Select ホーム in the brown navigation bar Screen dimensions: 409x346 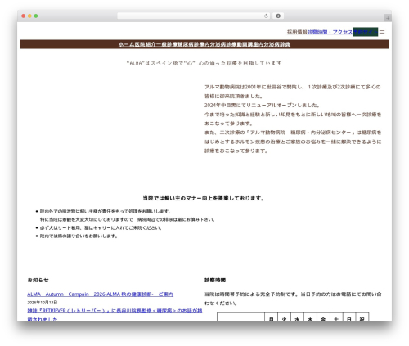[x=127, y=44]
